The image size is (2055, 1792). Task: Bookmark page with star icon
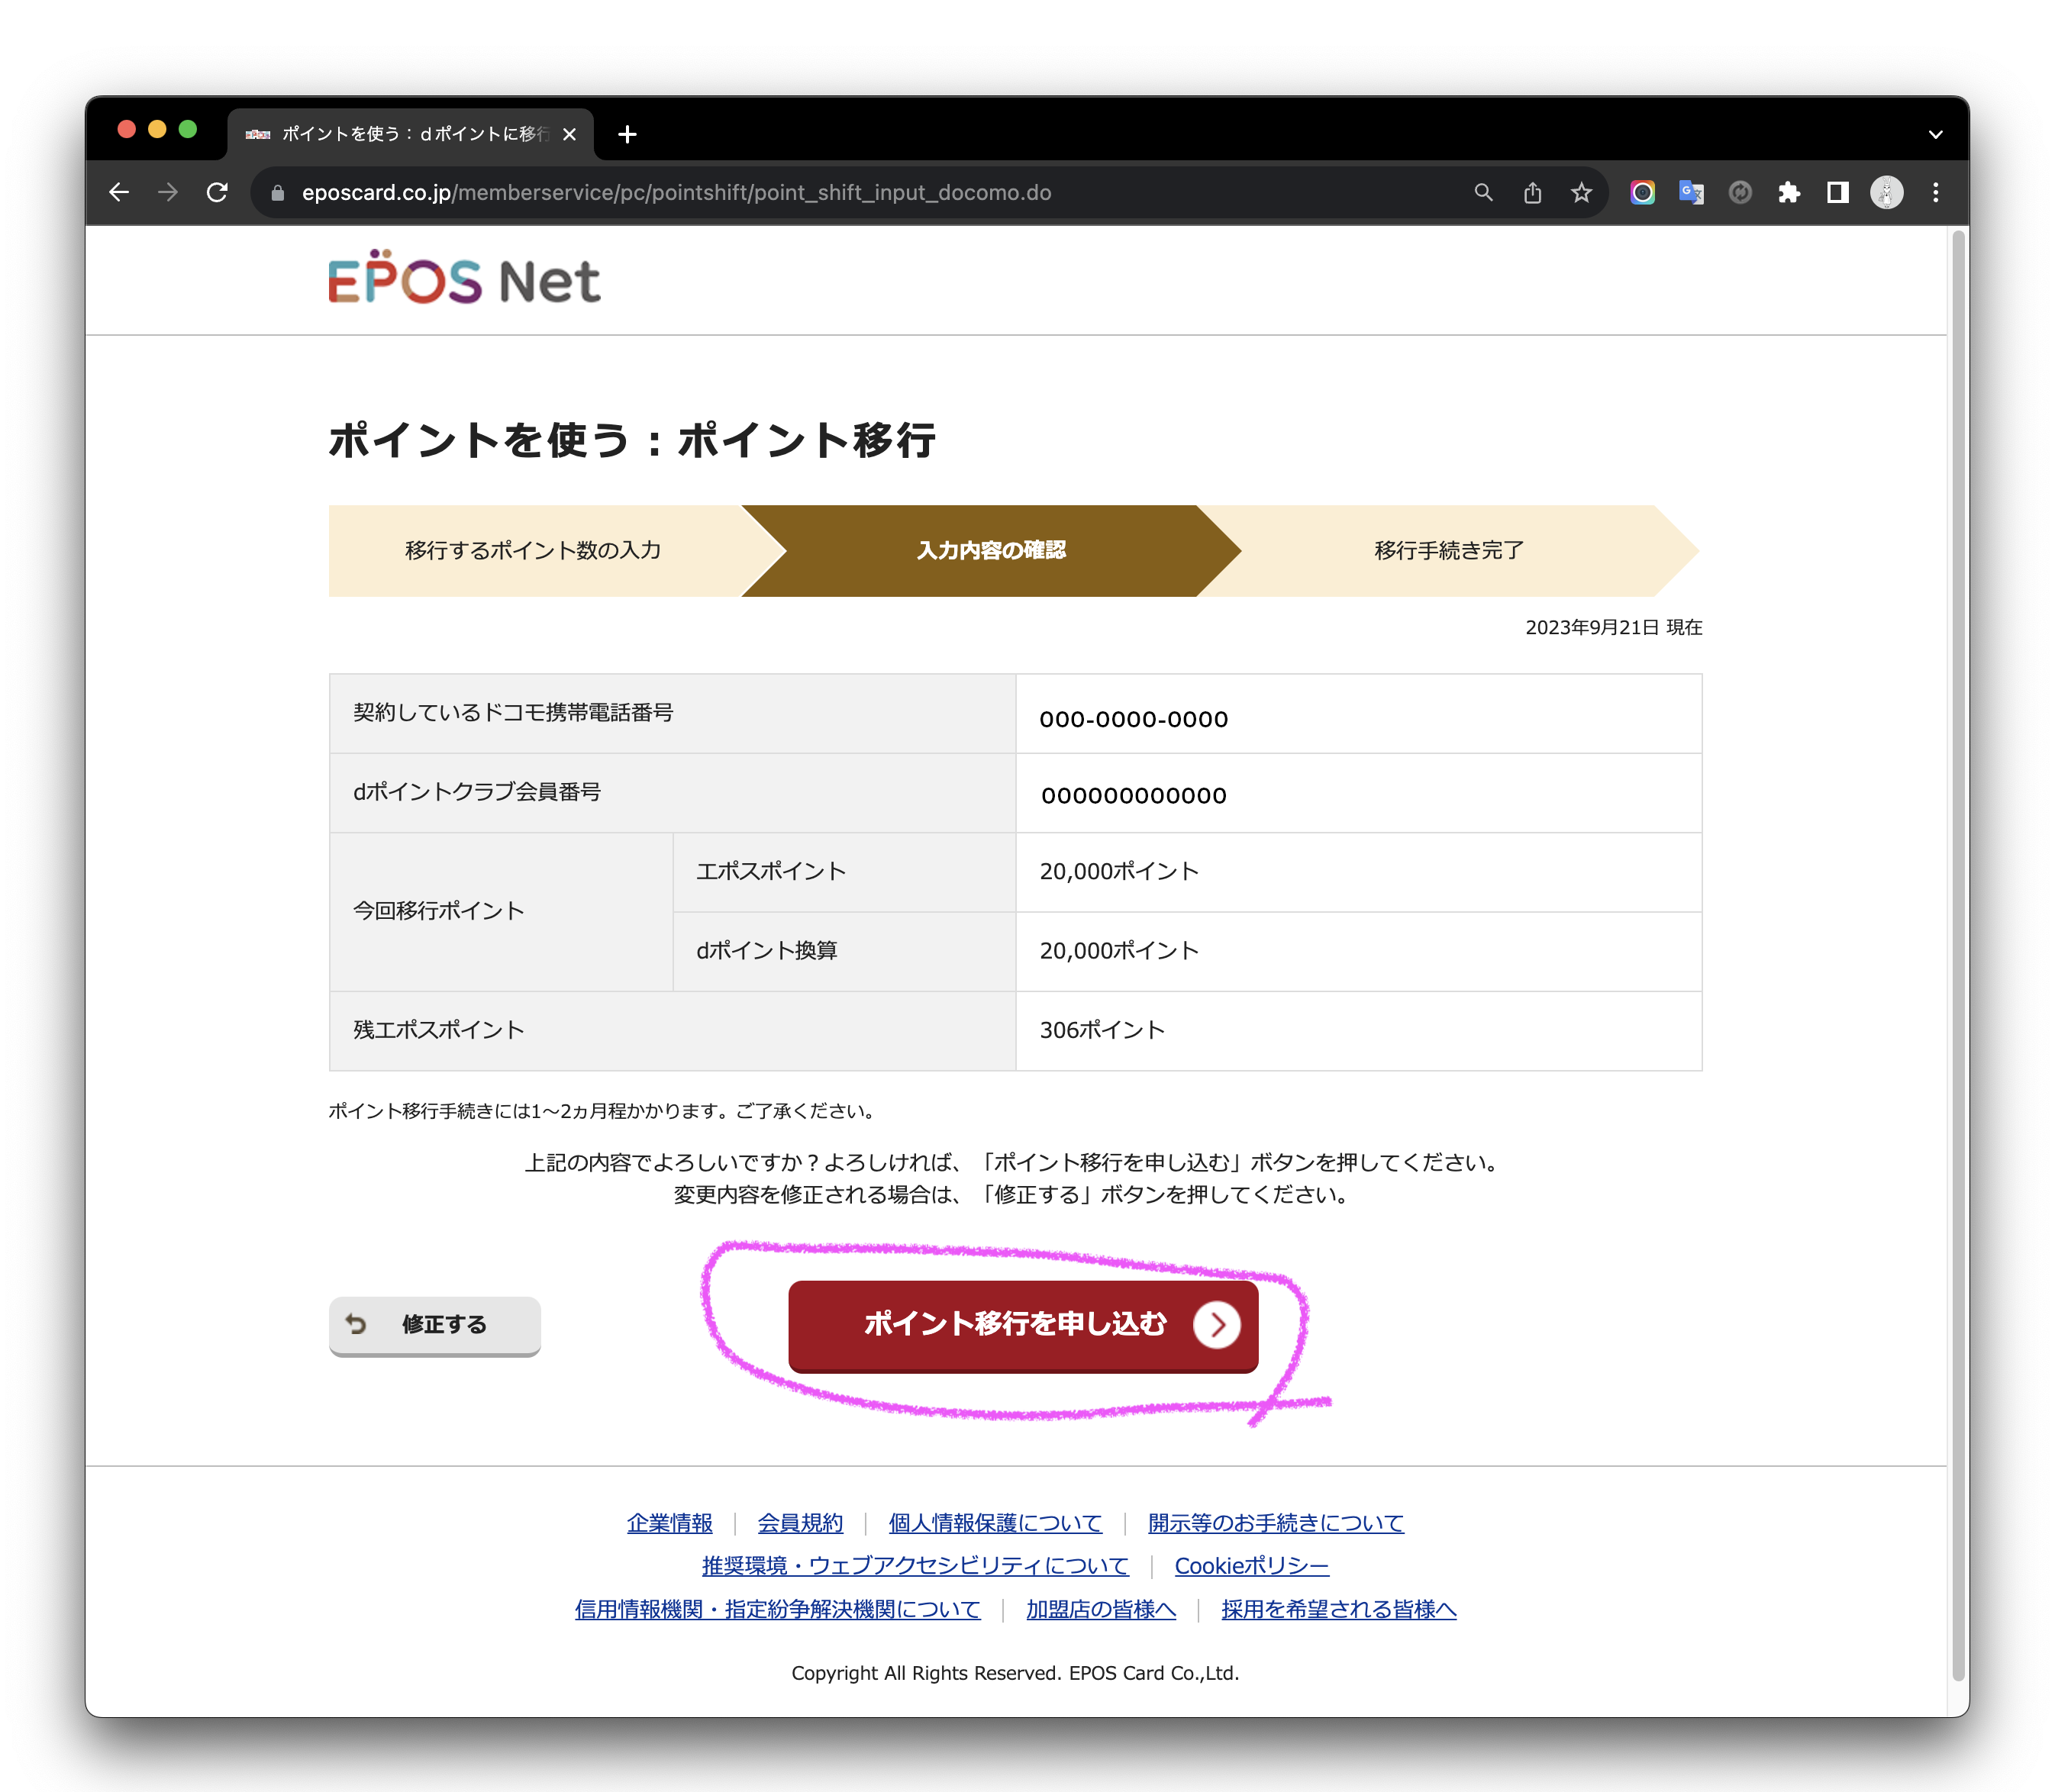point(1581,192)
